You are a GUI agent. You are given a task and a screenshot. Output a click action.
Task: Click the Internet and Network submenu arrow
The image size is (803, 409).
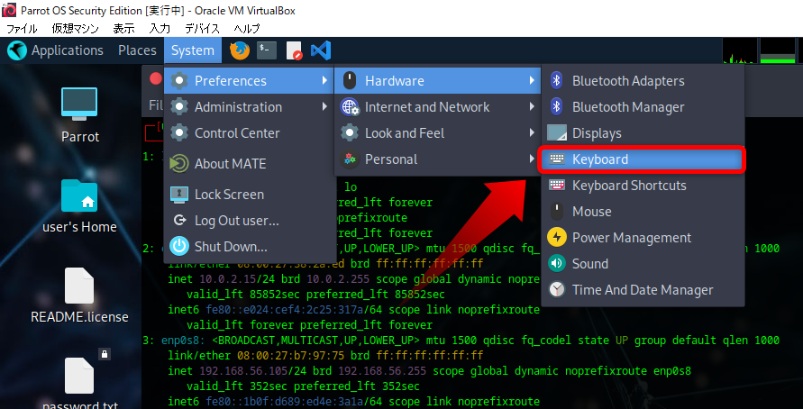[532, 106]
